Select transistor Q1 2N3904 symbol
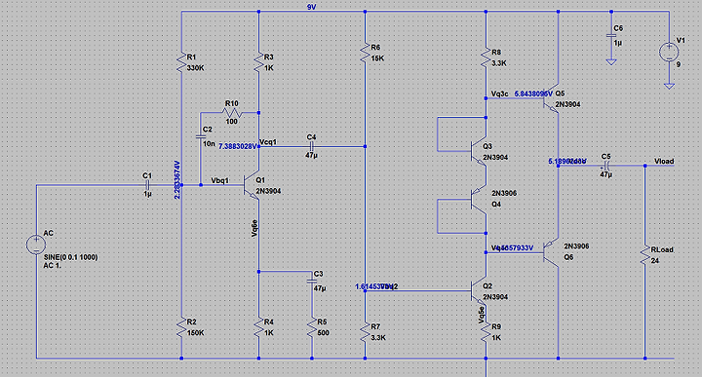The width and height of the screenshot is (702, 377). pos(252,185)
